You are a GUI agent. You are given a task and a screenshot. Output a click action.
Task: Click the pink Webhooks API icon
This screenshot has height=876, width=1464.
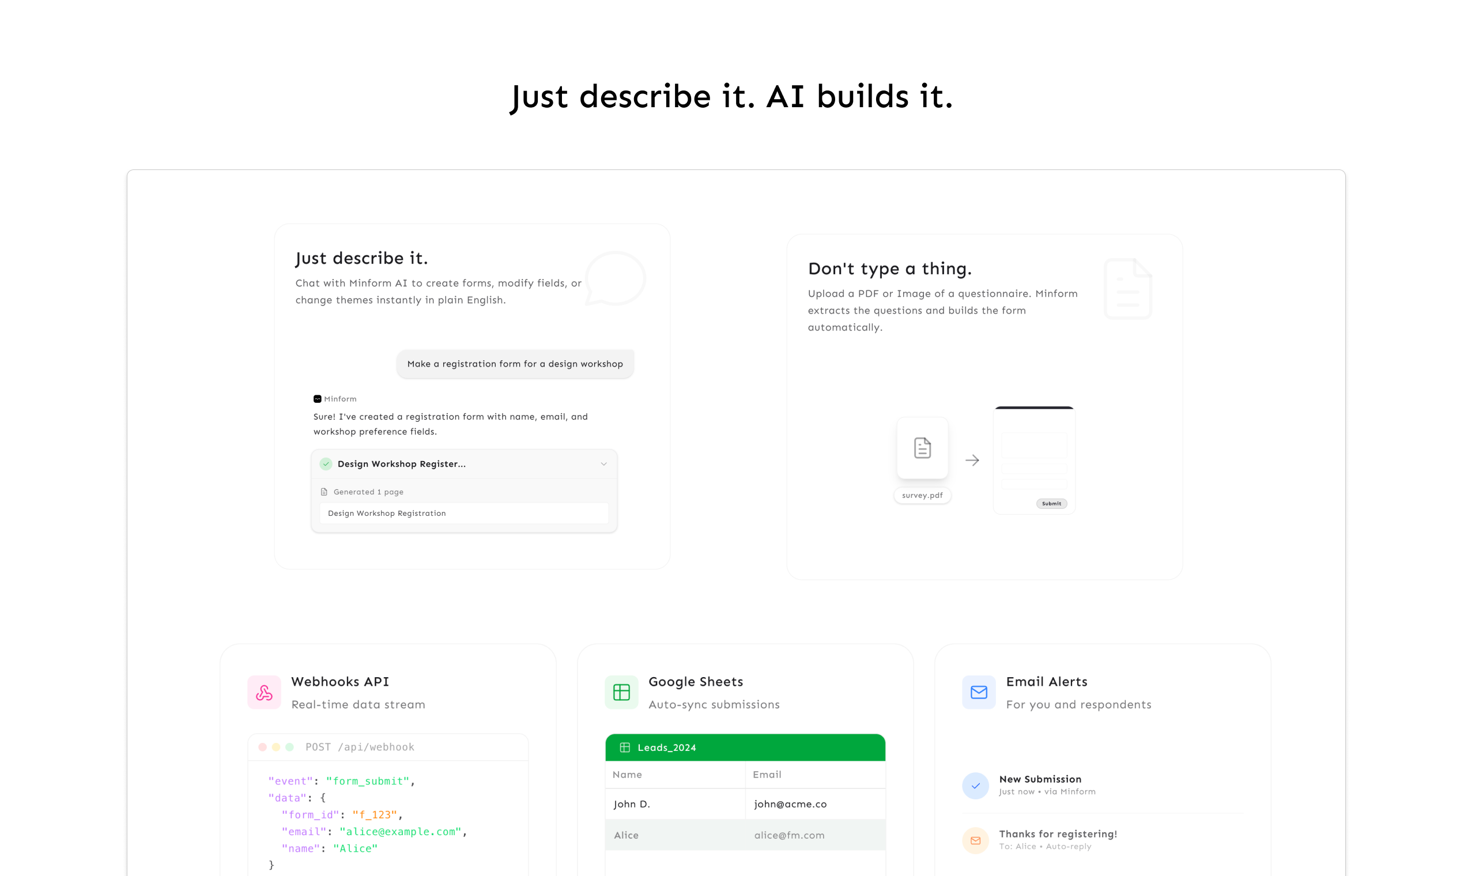(264, 692)
